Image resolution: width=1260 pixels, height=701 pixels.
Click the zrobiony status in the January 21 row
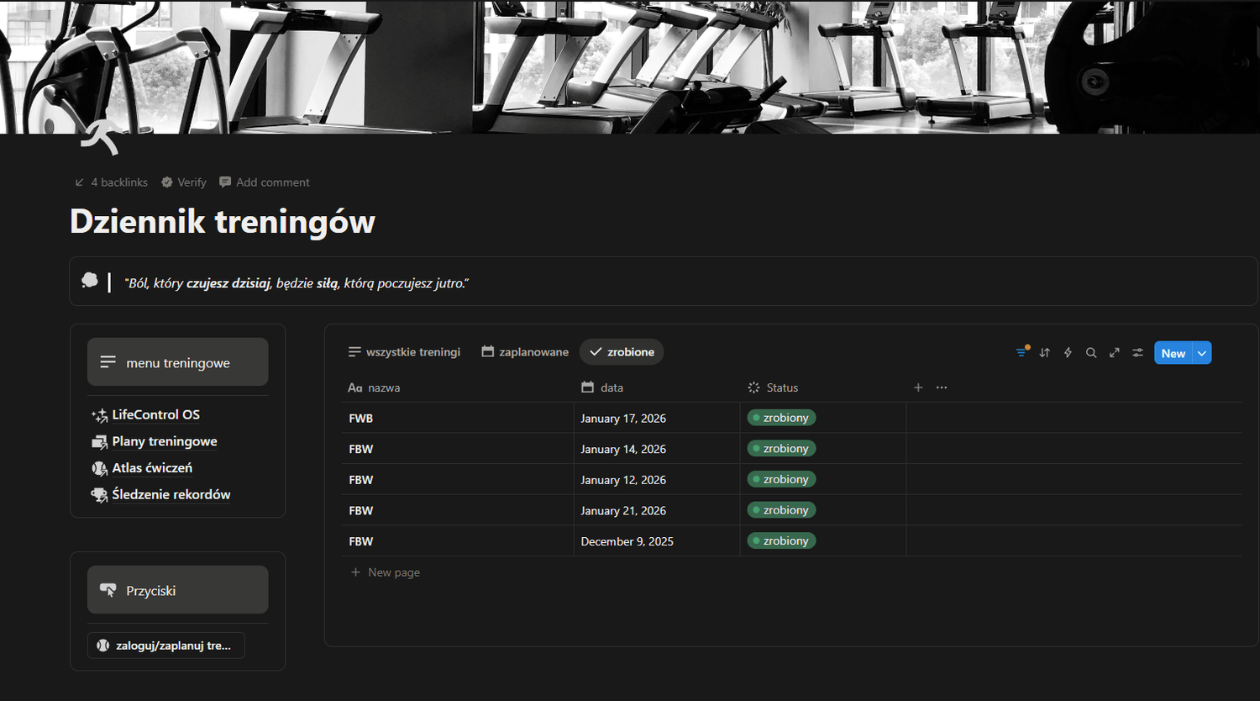pos(781,510)
